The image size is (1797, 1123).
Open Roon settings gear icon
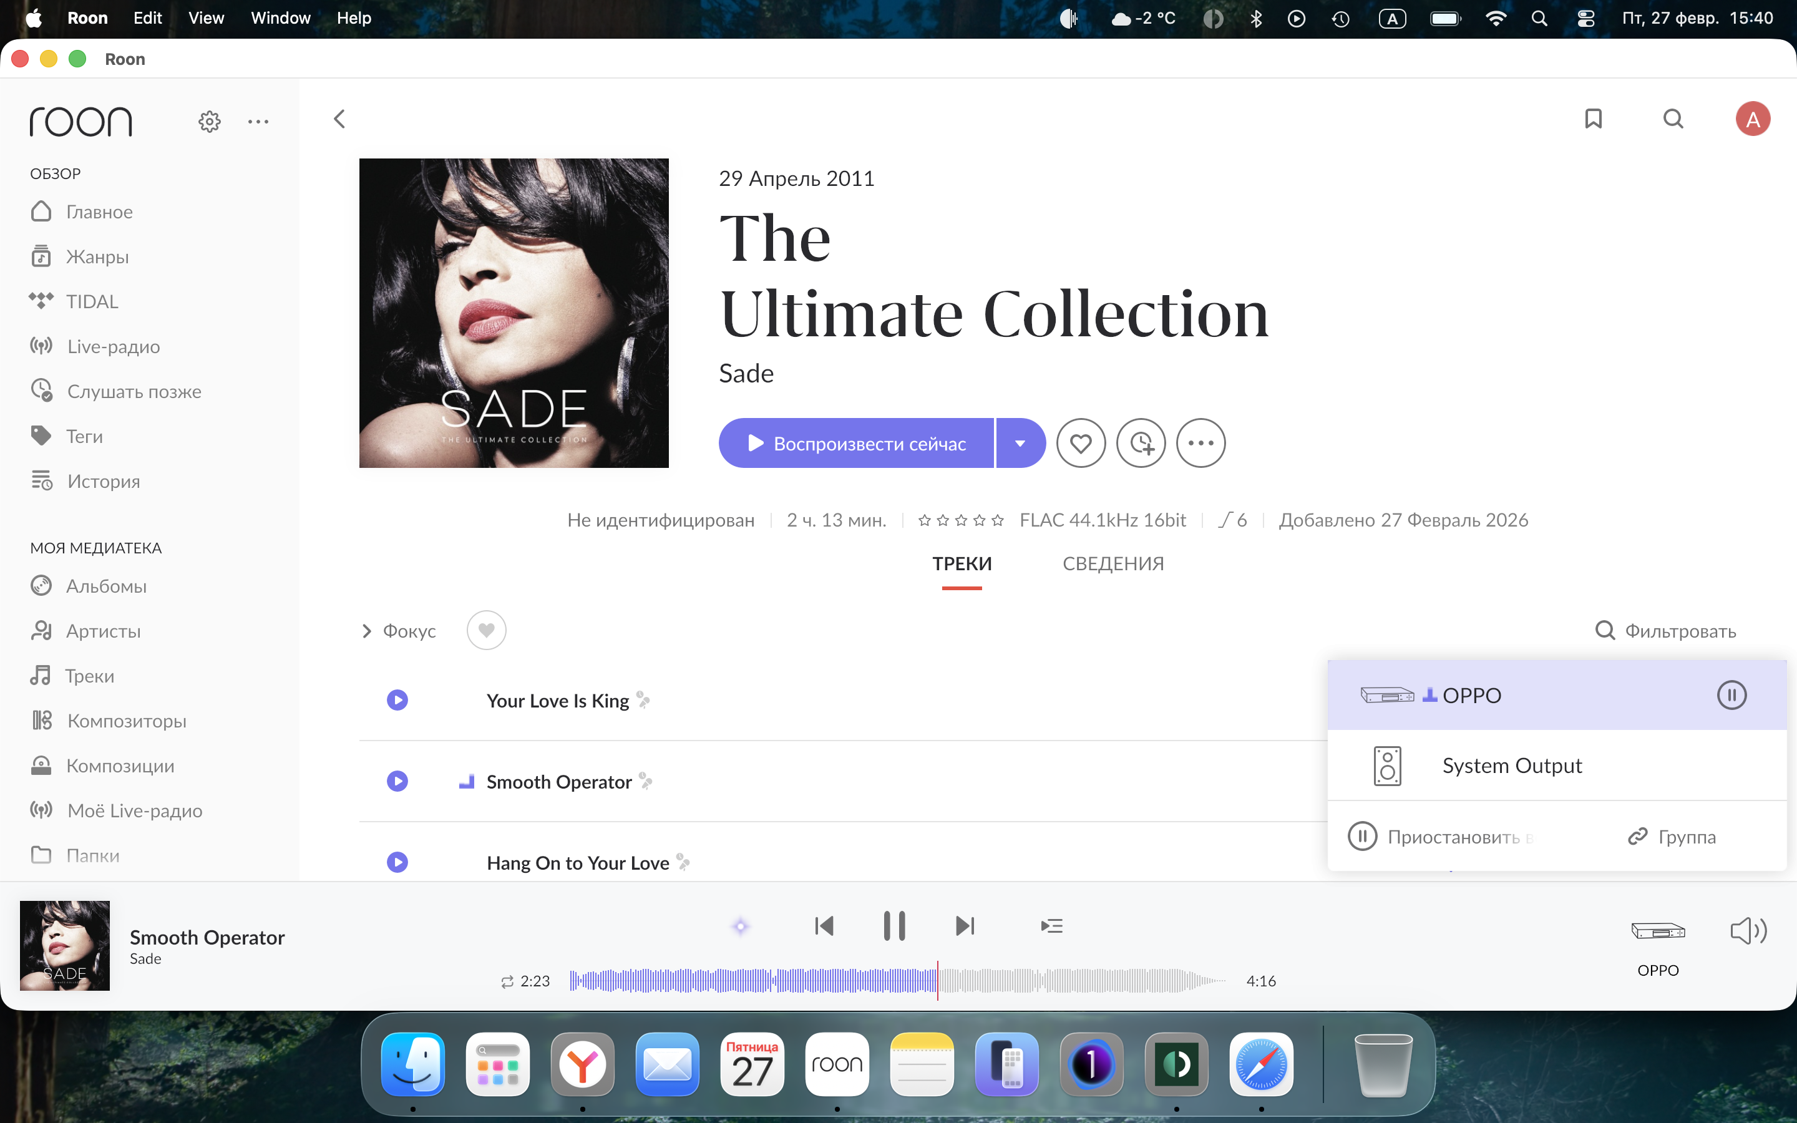click(x=210, y=121)
